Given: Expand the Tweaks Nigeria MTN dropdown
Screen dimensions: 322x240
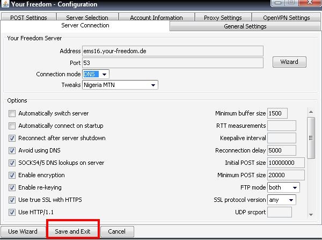Looking at the screenshot, I should 120,85.
